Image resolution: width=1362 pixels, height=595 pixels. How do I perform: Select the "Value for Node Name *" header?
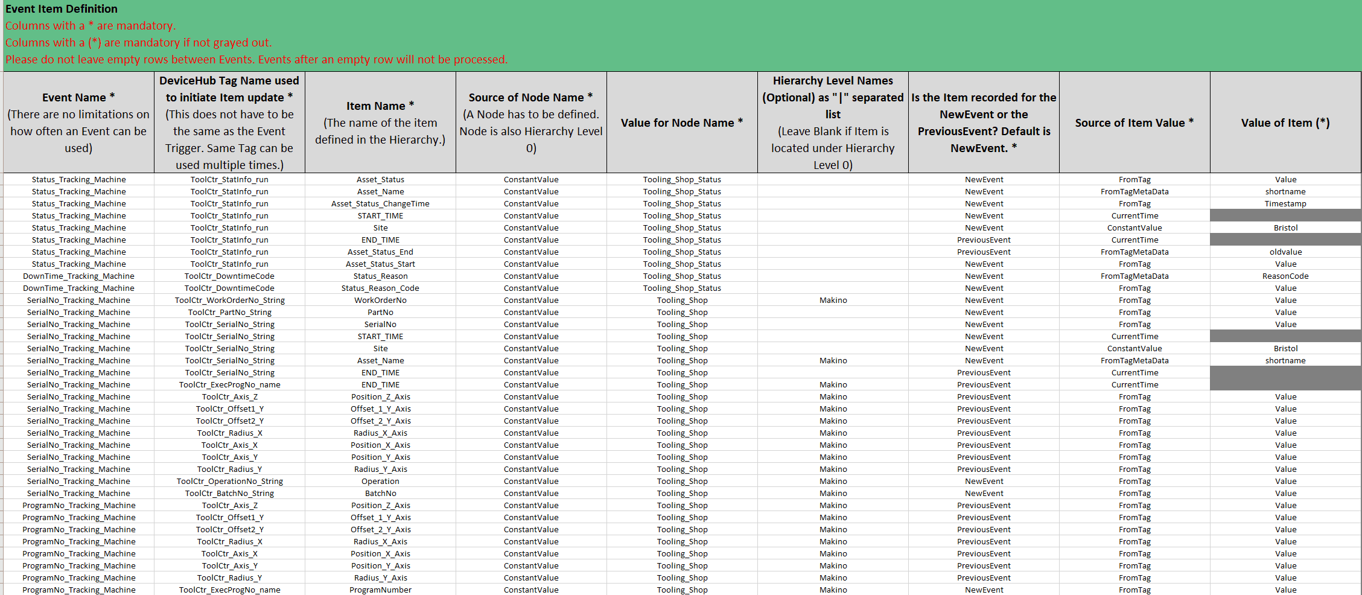click(682, 122)
